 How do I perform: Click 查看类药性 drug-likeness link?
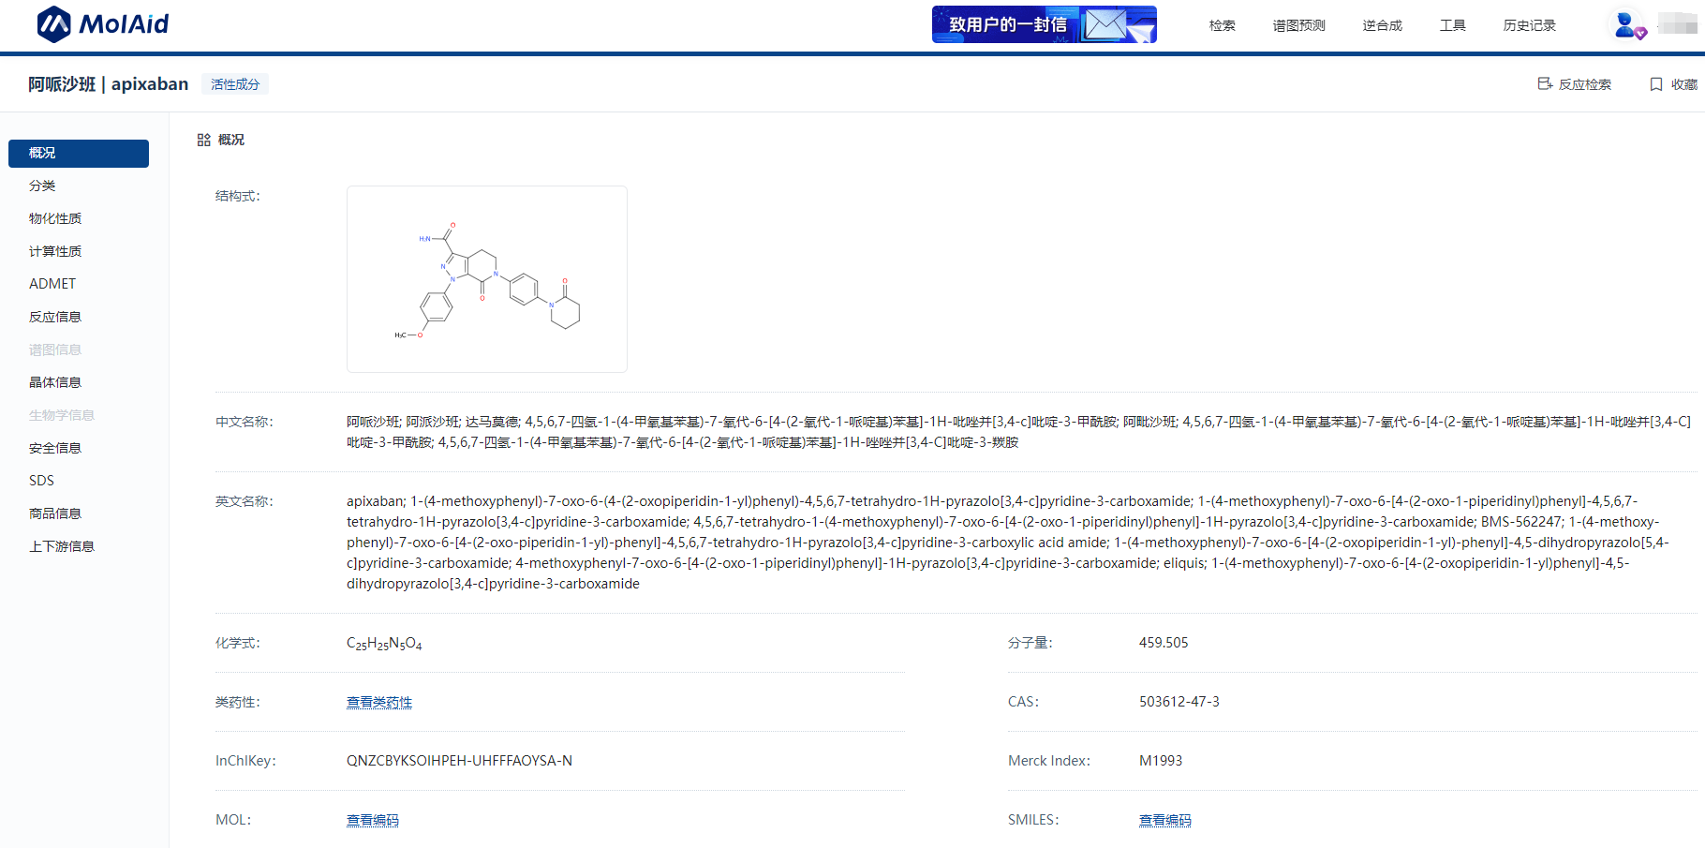coord(379,702)
